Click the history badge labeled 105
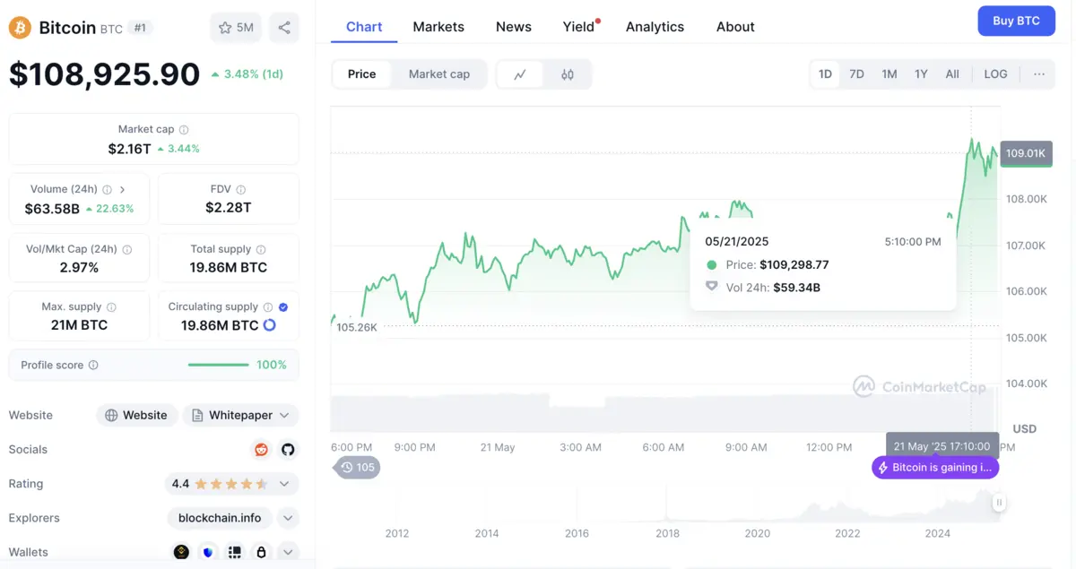This screenshot has width=1076, height=569. [x=358, y=468]
